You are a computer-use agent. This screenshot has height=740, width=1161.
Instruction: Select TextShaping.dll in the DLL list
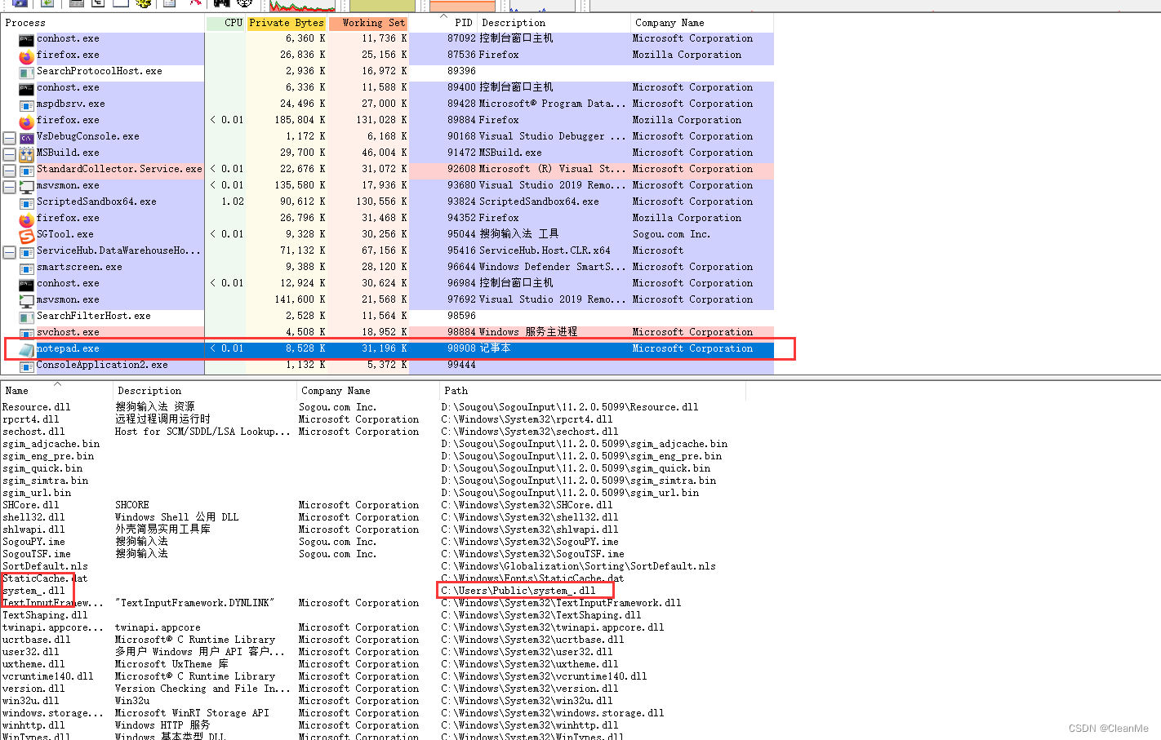pos(45,615)
